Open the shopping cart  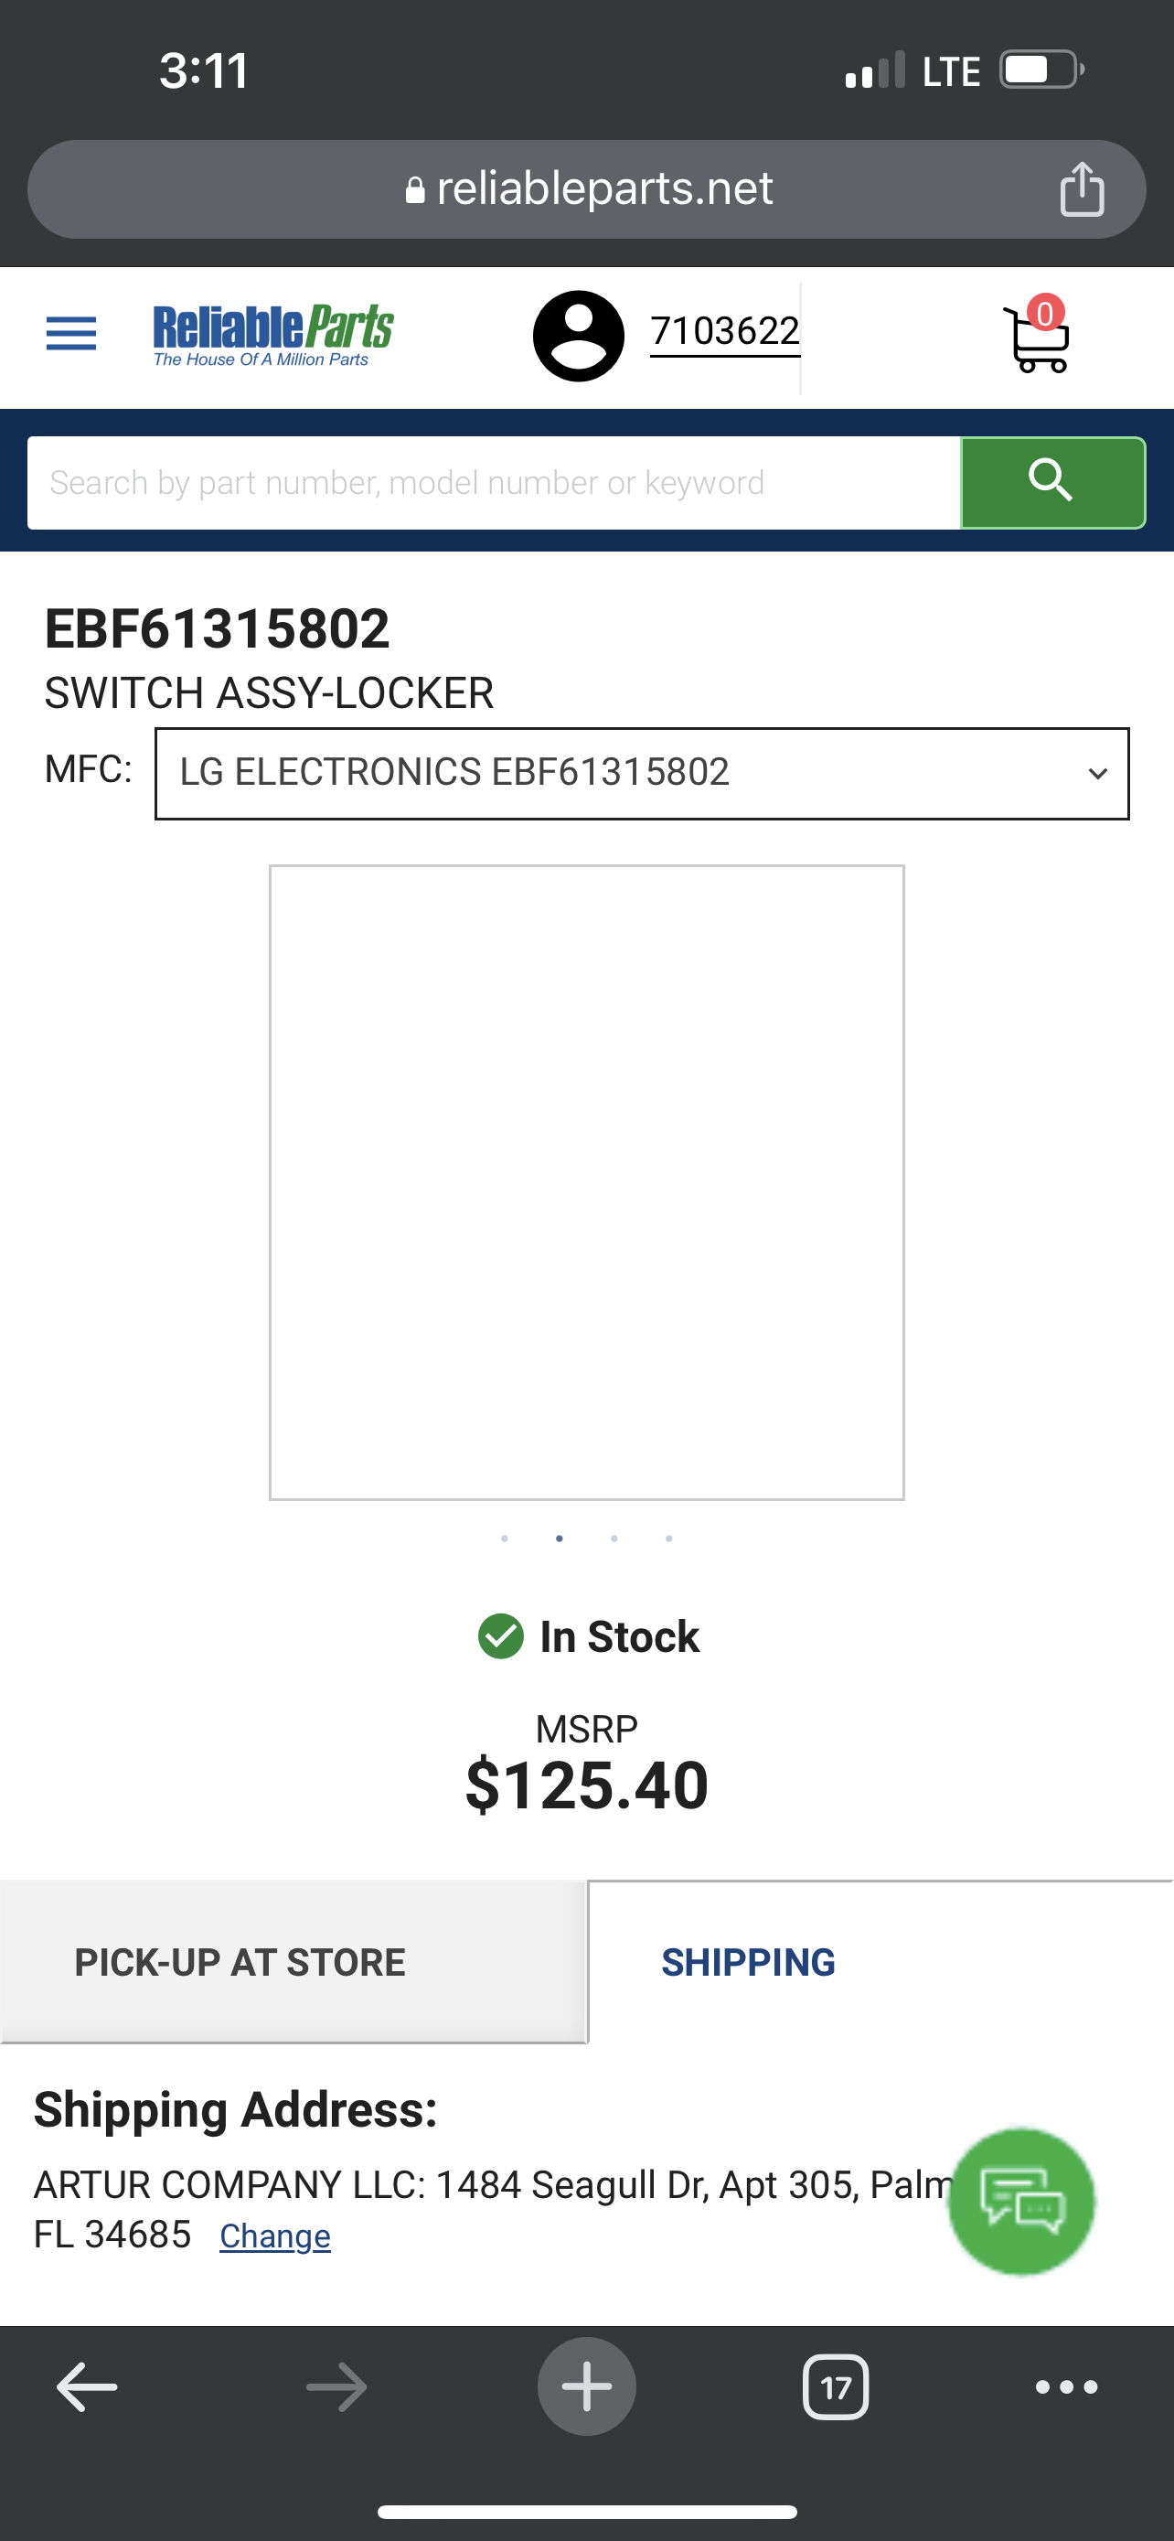click(x=1036, y=338)
